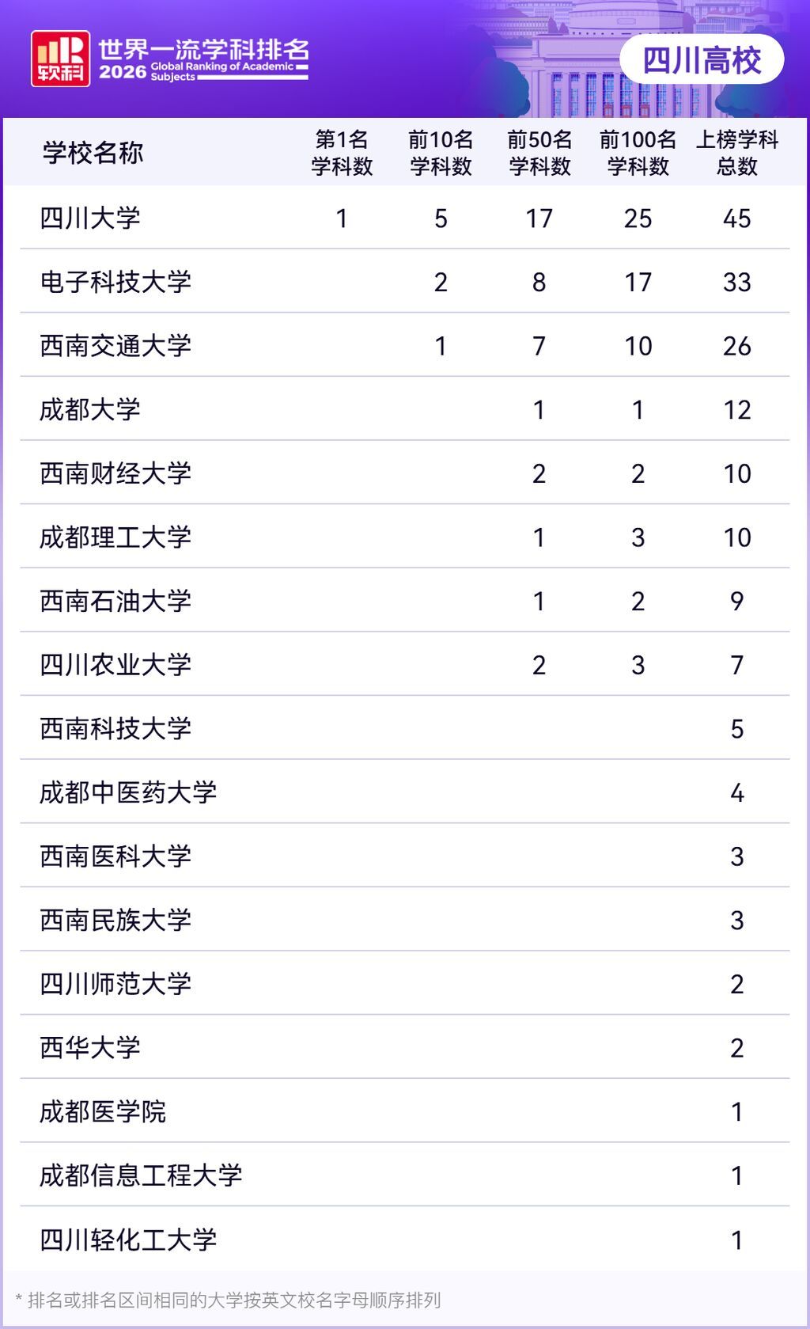Click the ShanghaiRanking red logo icon
810x1329 pixels.
(x=60, y=59)
